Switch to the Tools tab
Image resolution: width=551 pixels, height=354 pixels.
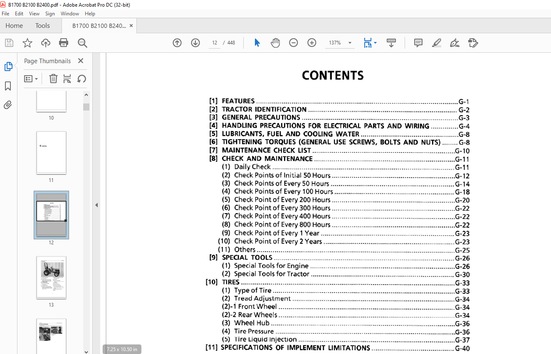pos(42,26)
